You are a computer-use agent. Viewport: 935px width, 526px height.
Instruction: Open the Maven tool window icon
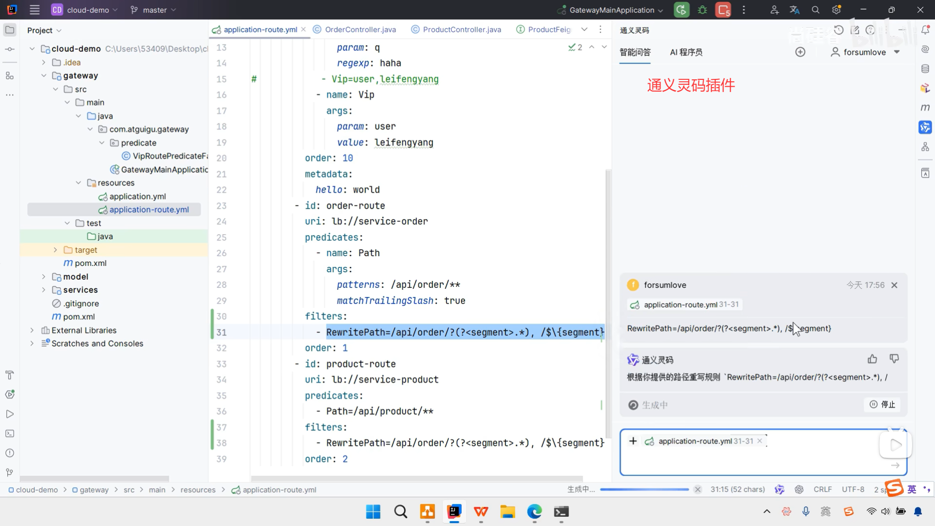[x=925, y=108]
